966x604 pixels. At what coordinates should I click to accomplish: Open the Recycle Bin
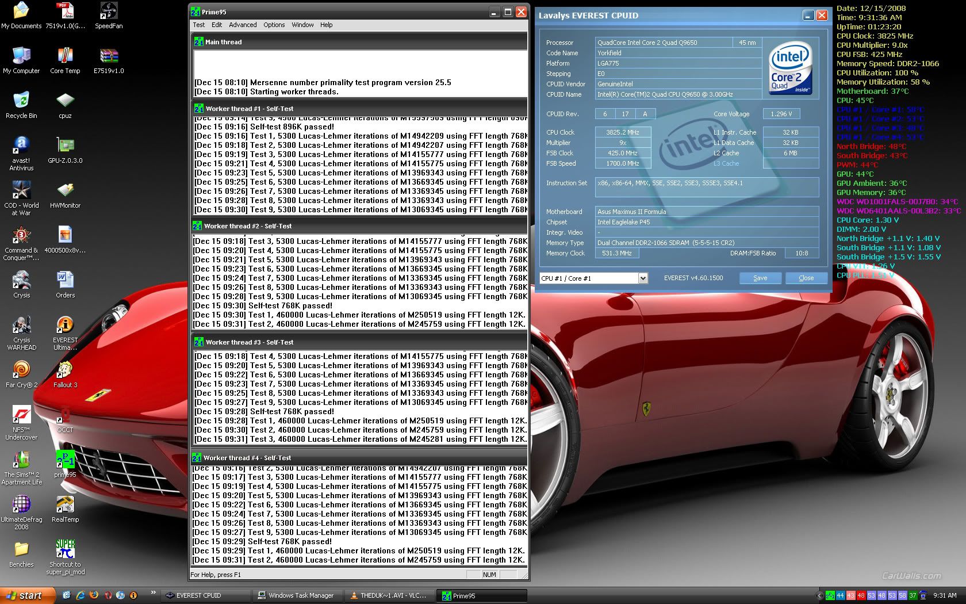(21, 105)
